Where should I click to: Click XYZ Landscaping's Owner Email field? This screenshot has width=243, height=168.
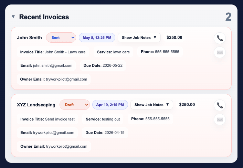[x=54, y=146]
